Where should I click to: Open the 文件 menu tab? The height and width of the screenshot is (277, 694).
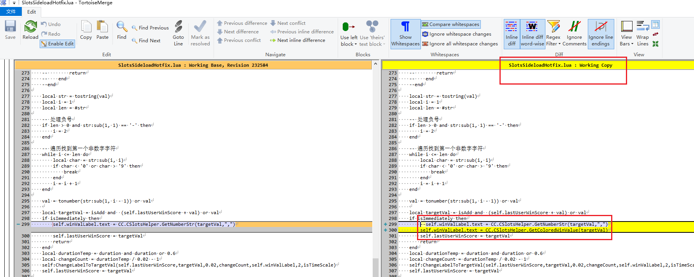click(x=11, y=12)
